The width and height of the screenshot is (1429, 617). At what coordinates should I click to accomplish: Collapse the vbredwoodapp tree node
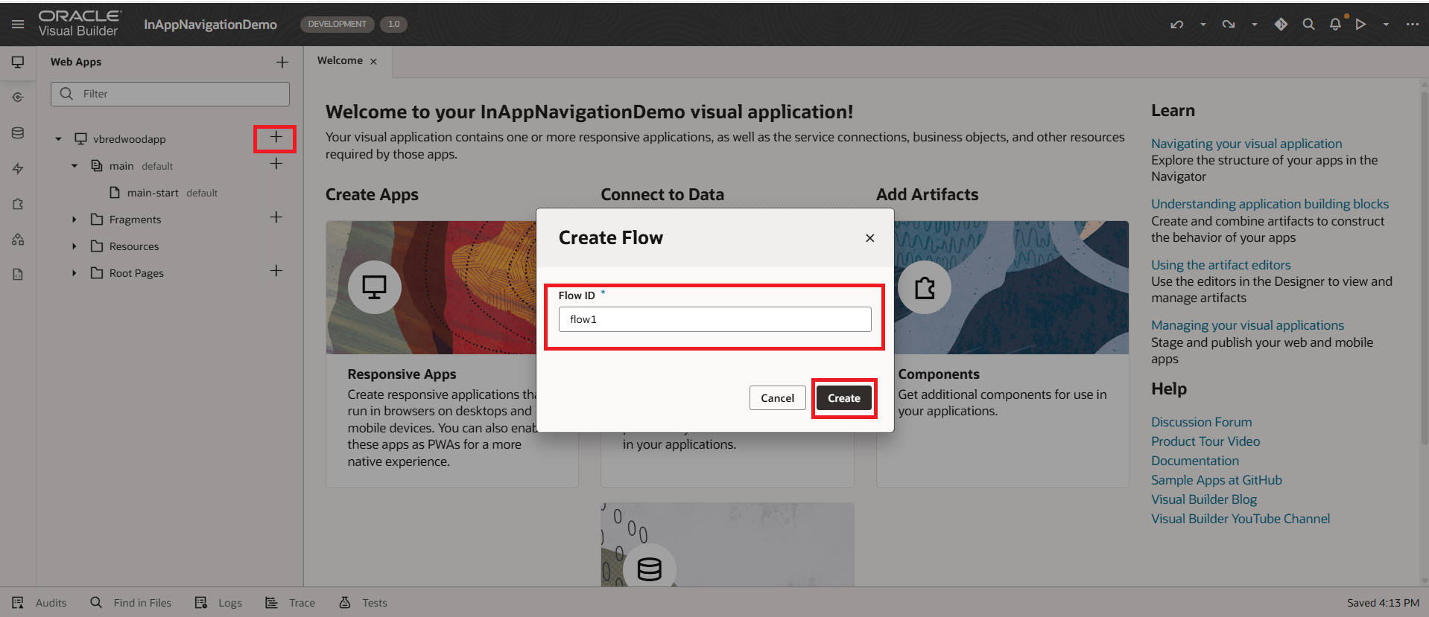coord(58,139)
